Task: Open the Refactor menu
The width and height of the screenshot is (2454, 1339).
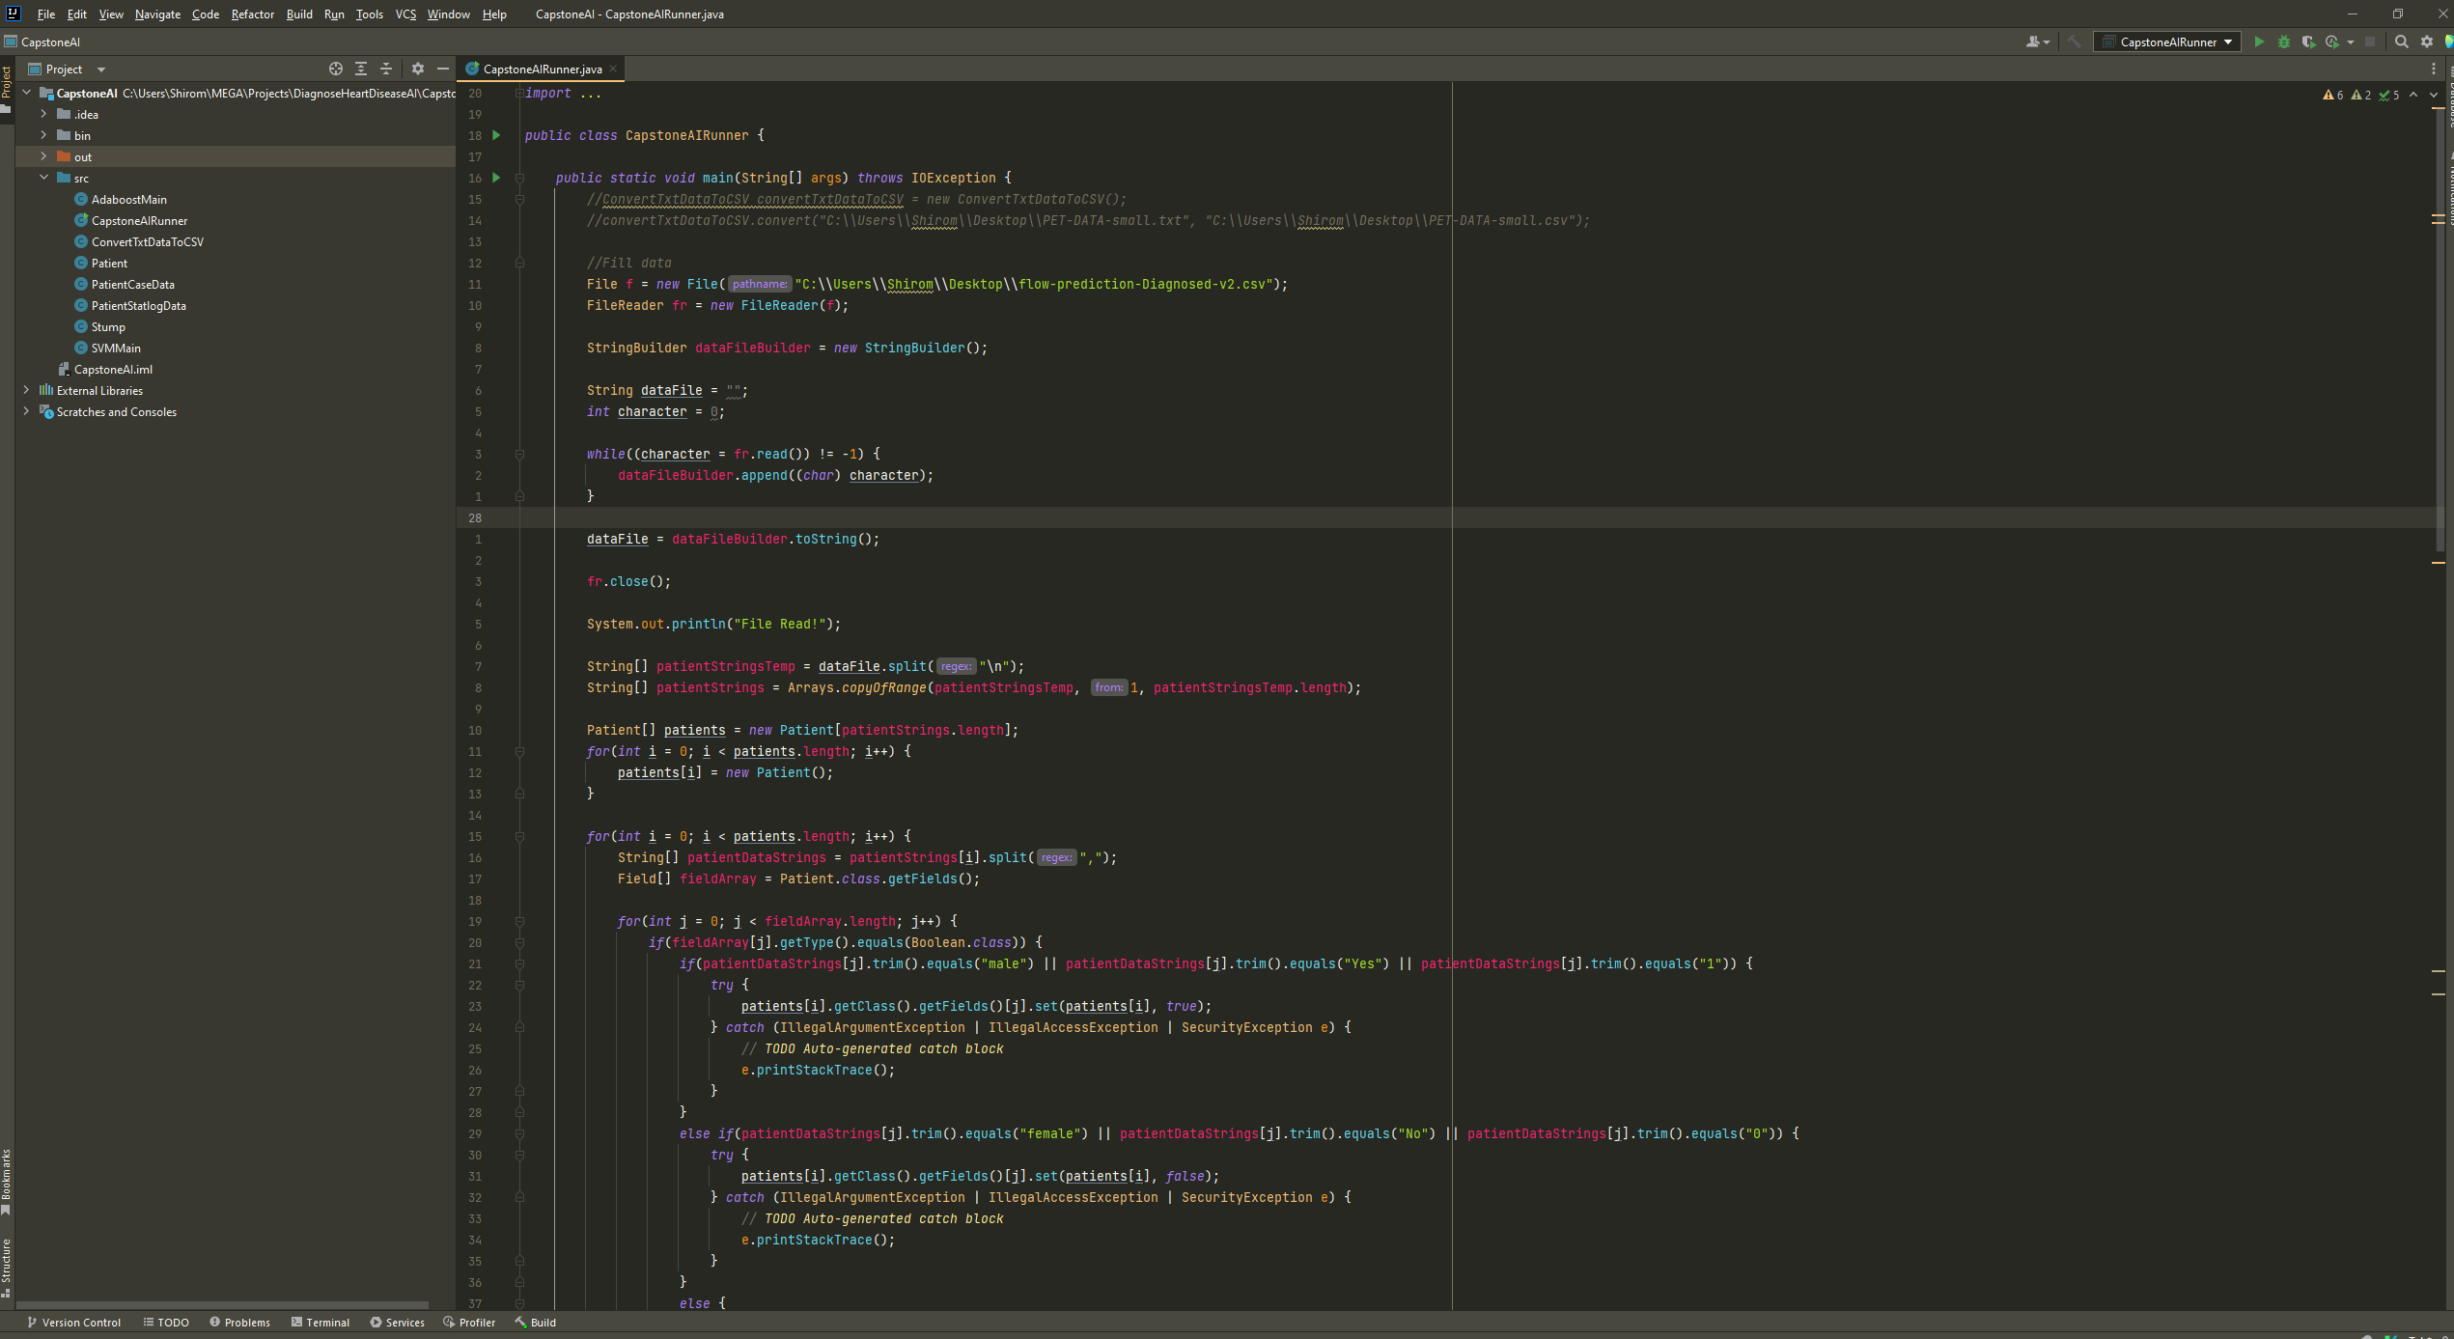Action: (x=252, y=14)
